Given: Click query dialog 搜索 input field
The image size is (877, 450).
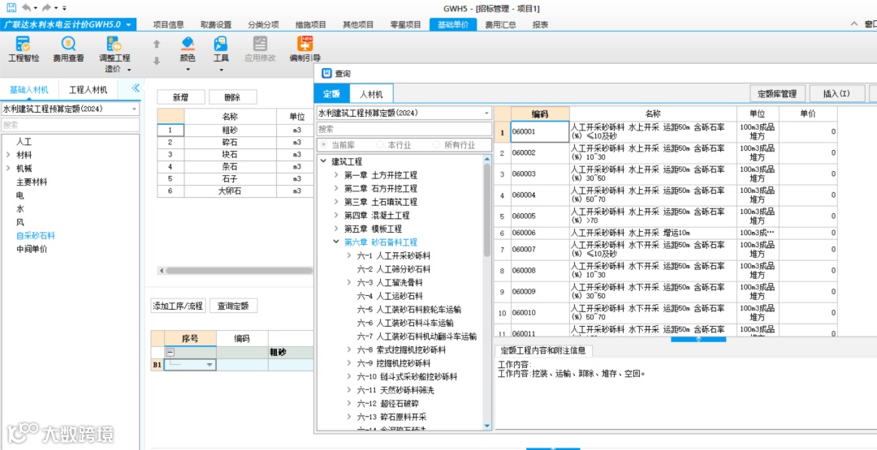Looking at the screenshot, I should click(x=404, y=129).
